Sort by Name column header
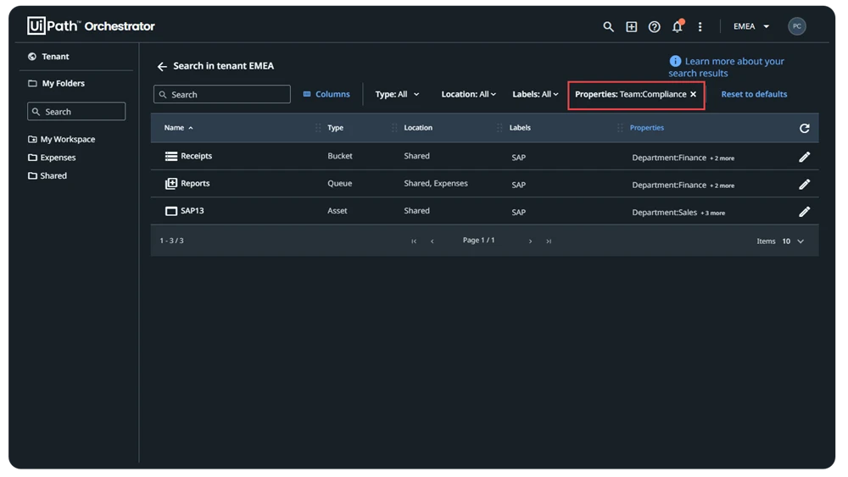The width and height of the screenshot is (848, 477). [x=178, y=127]
